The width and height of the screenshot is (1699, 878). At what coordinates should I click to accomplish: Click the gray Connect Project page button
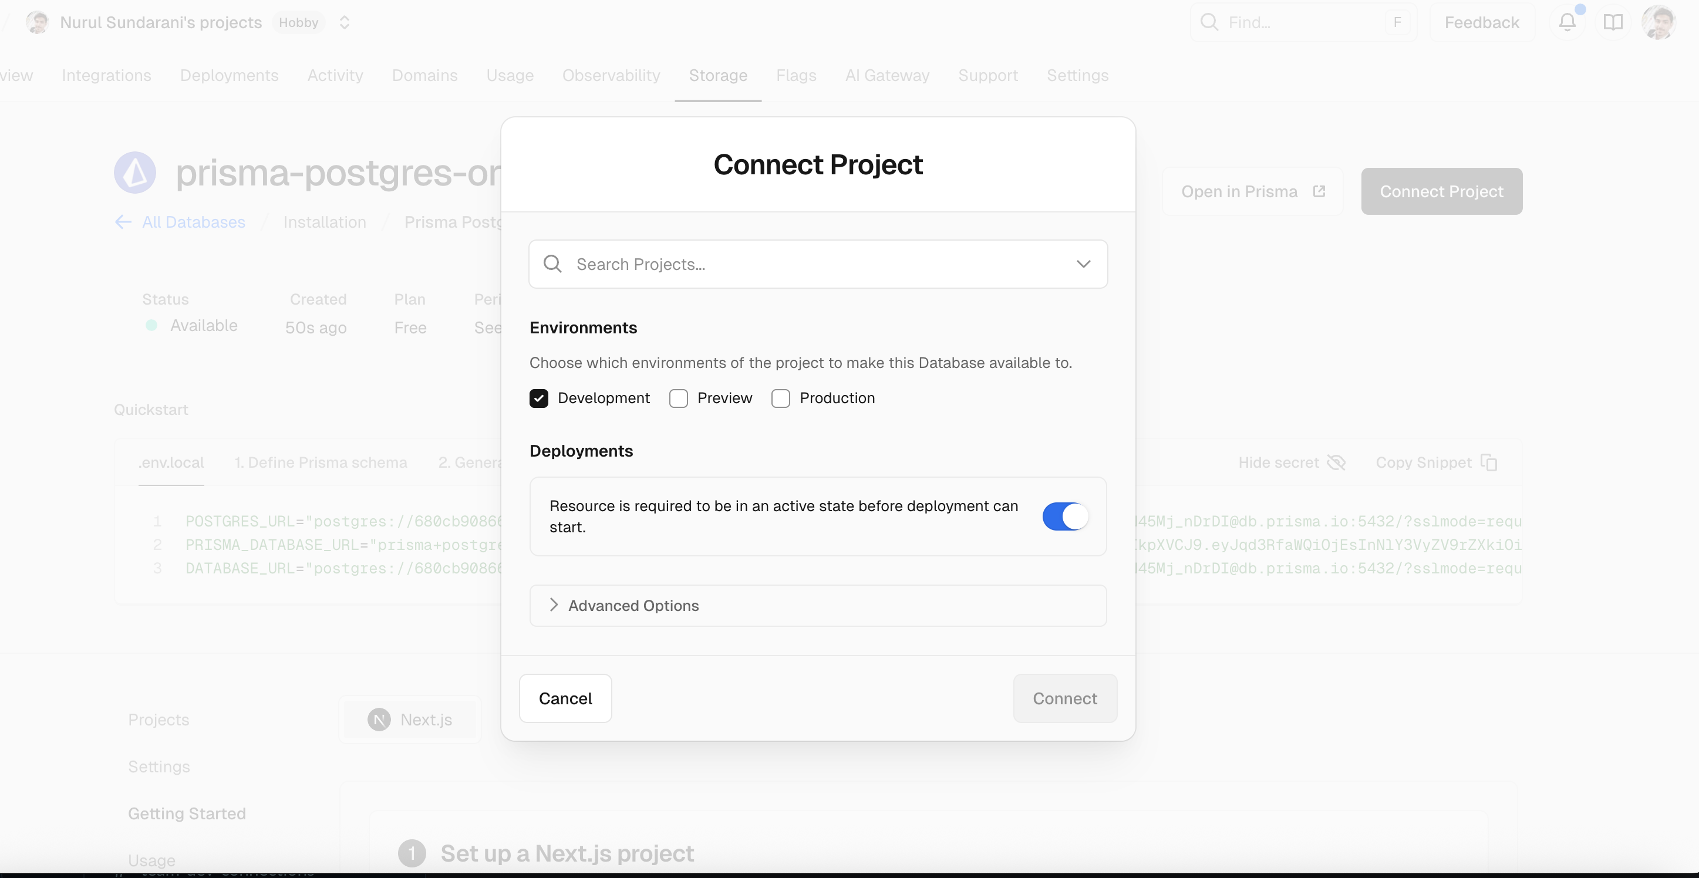coord(1442,191)
